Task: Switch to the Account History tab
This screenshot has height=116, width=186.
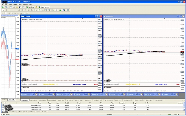Action: point(13,112)
